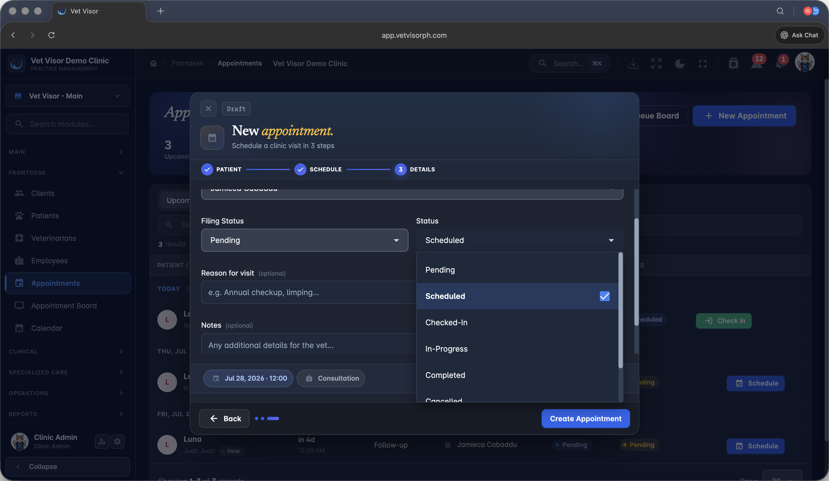Click the Frontdesk breadcrumb link
Viewport: 829px width, 481px height.
(188, 63)
